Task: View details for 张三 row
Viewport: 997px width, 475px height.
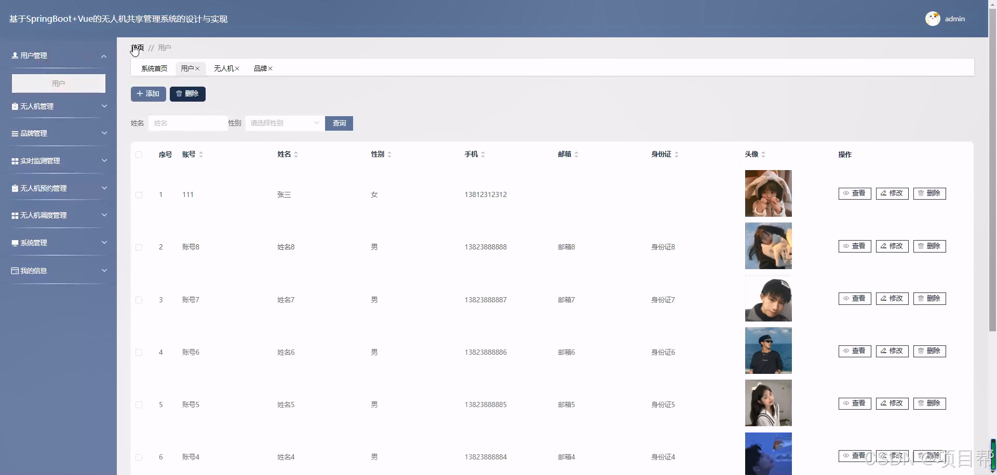Action: coord(855,193)
